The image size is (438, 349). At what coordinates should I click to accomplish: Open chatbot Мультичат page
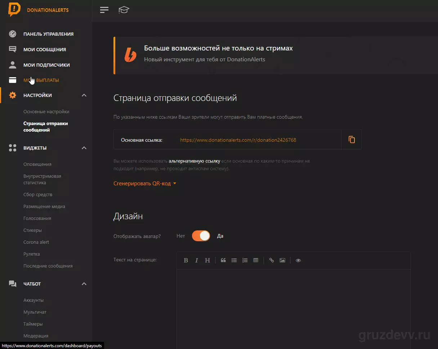(35, 312)
